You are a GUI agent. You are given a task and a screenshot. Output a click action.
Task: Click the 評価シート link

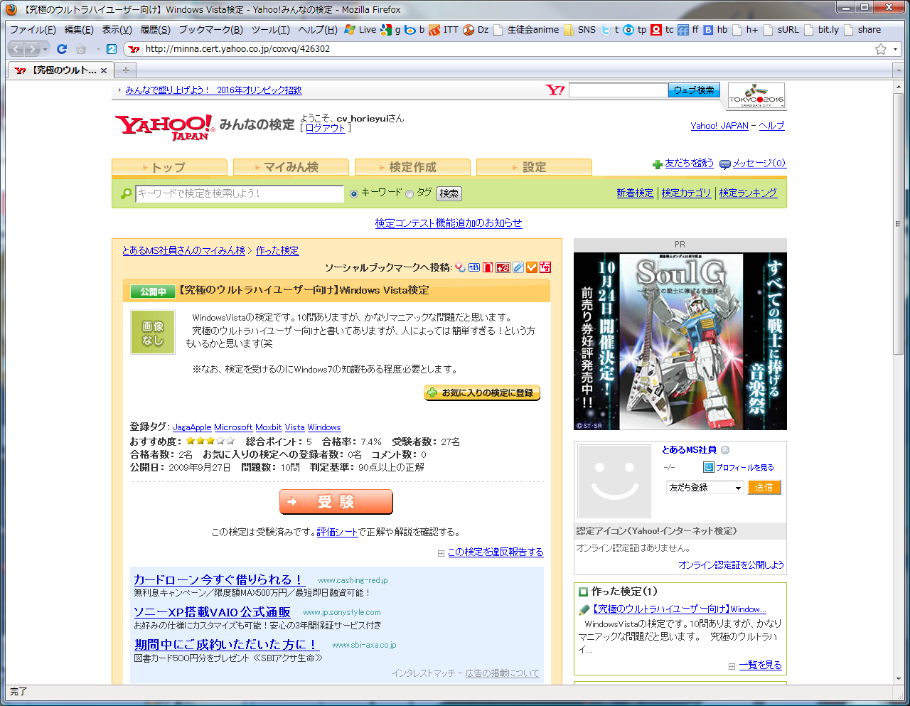pos(337,532)
